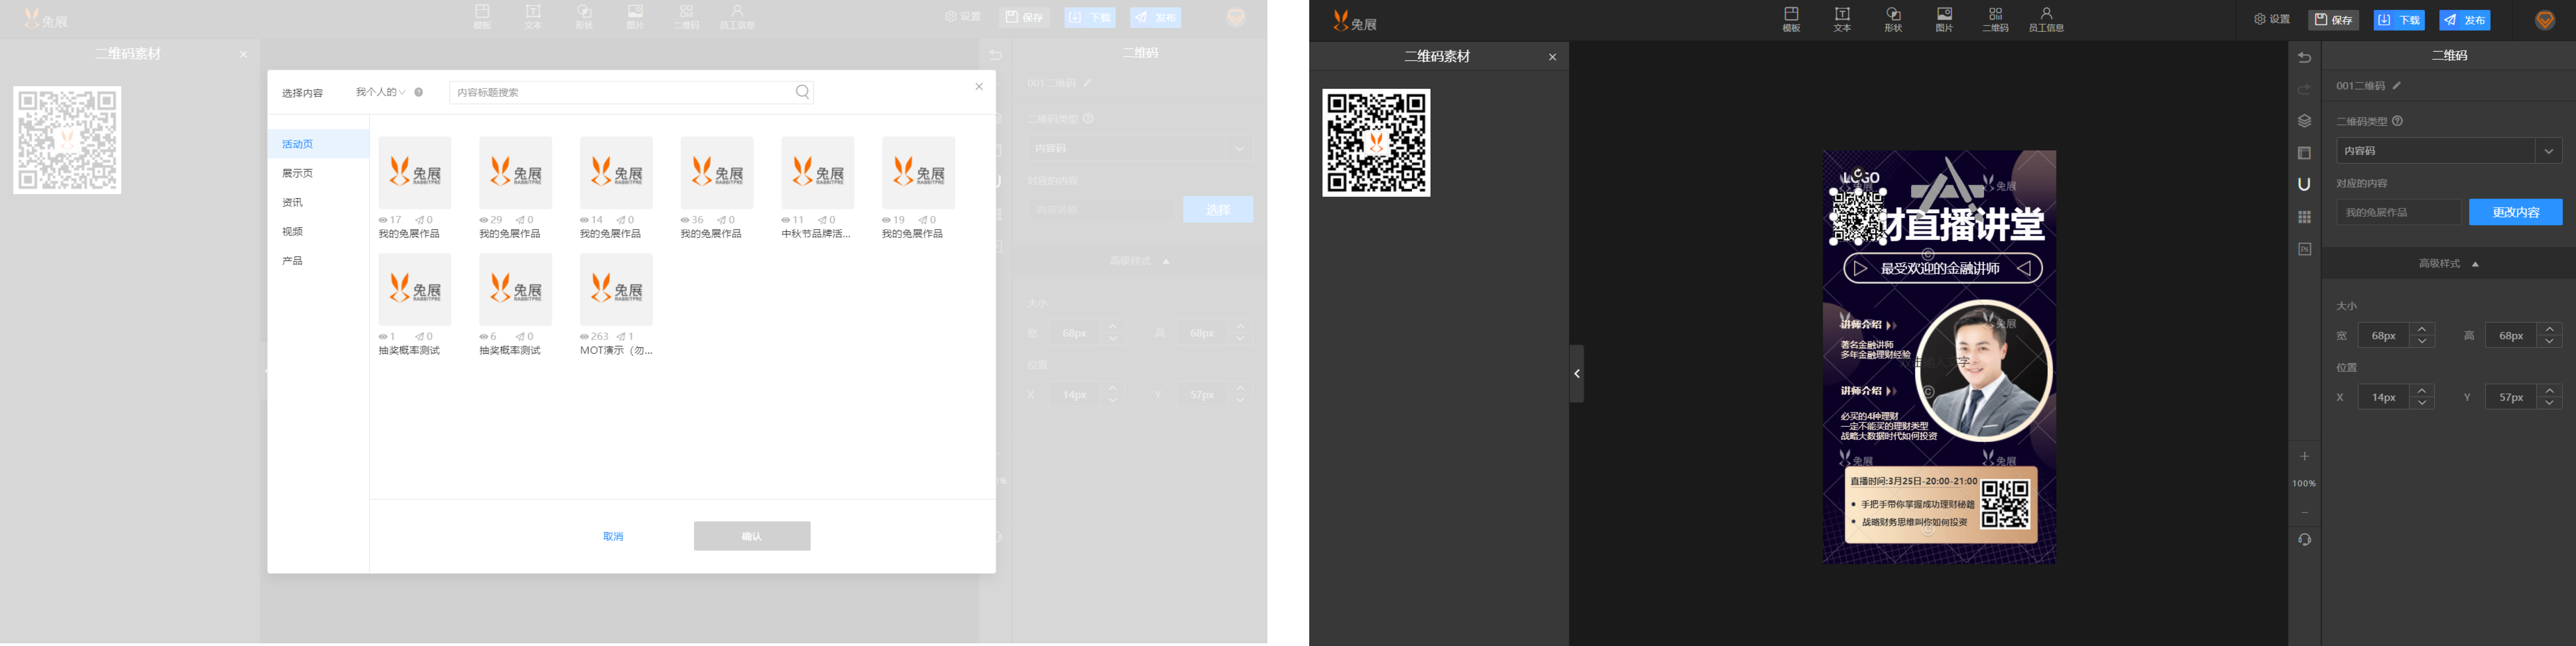Select 我的兔展作品 card with 17 views
This screenshot has height=646, width=2576.
pos(415,188)
